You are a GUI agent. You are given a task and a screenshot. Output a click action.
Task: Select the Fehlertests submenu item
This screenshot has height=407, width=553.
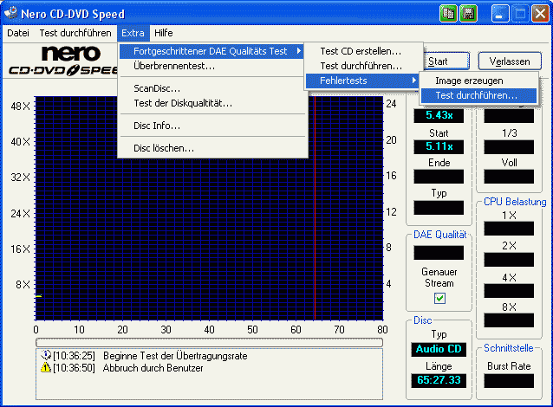tap(363, 81)
